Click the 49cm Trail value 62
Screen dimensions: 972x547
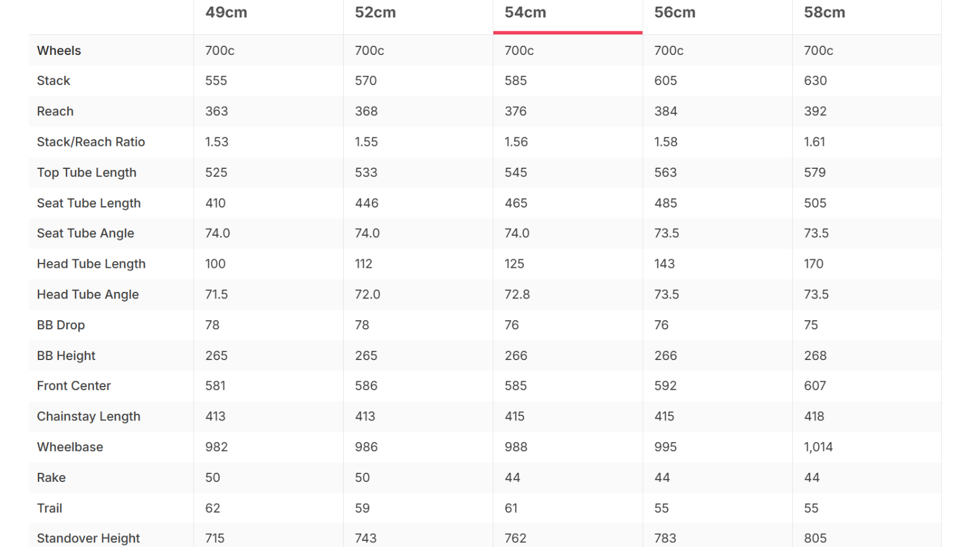[213, 508]
